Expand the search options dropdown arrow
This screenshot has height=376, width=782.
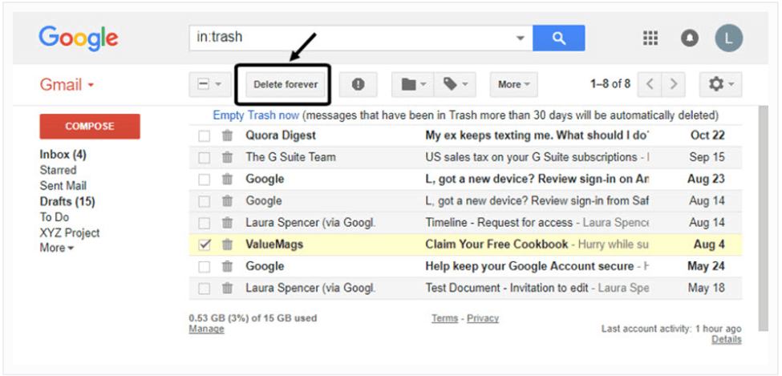coord(521,38)
